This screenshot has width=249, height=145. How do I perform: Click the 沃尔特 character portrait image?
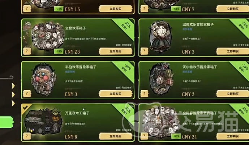(161, 79)
